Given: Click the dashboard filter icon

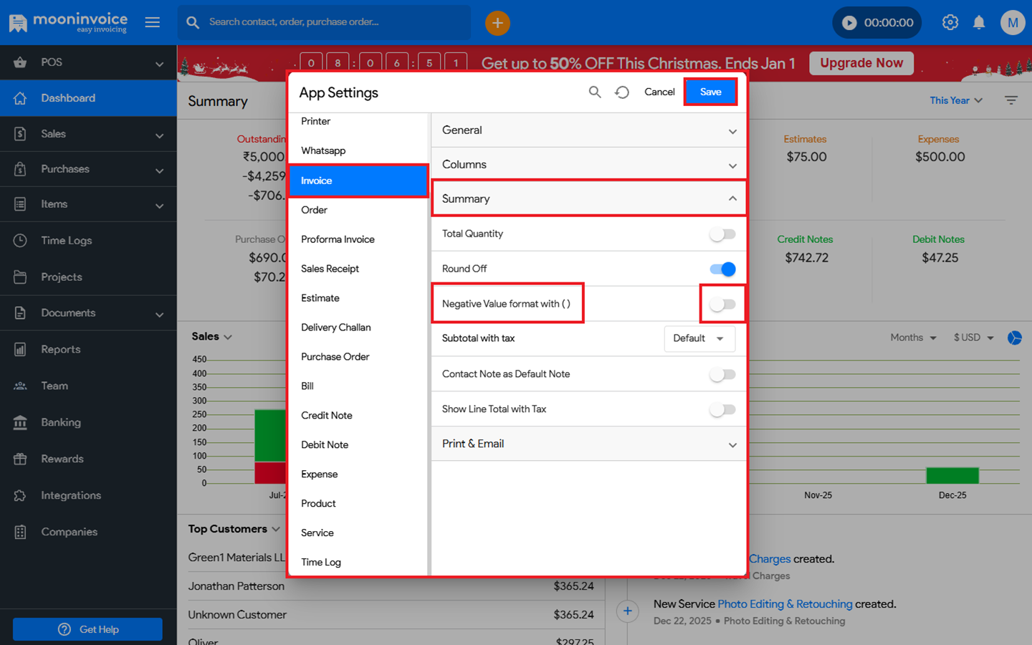Looking at the screenshot, I should pyautogui.click(x=1011, y=101).
